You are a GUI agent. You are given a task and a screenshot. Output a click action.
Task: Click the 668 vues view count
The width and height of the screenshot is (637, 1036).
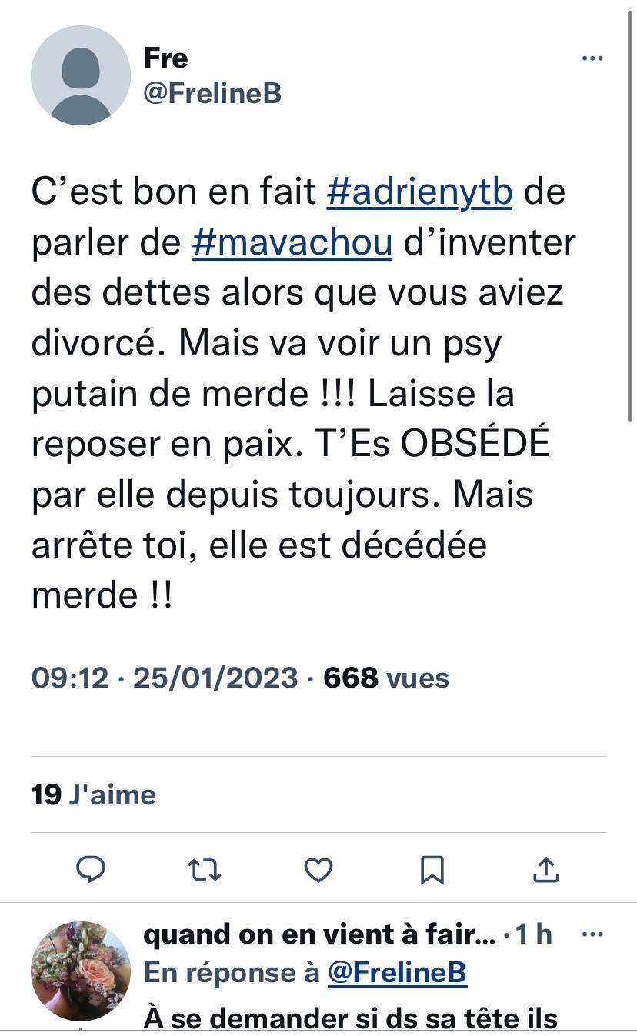386,678
